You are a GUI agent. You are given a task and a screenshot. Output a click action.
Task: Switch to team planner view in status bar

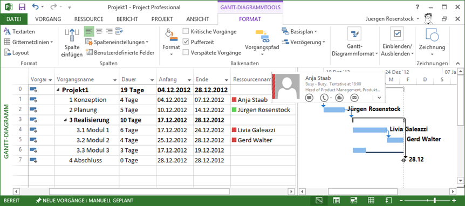pyautogui.click(x=354, y=201)
